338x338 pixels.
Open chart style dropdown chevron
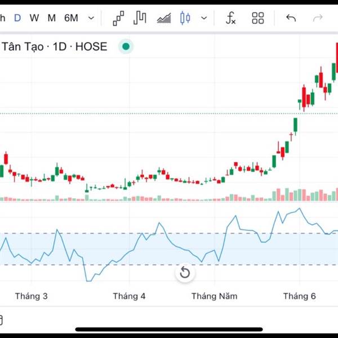(x=204, y=18)
